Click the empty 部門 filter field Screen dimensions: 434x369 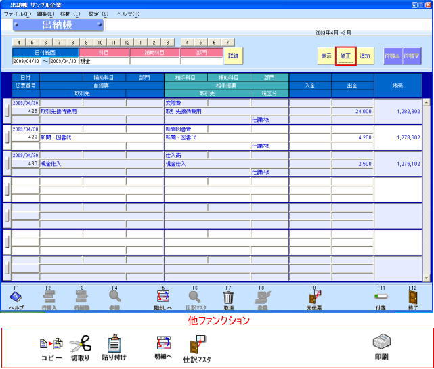coord(202,61)
